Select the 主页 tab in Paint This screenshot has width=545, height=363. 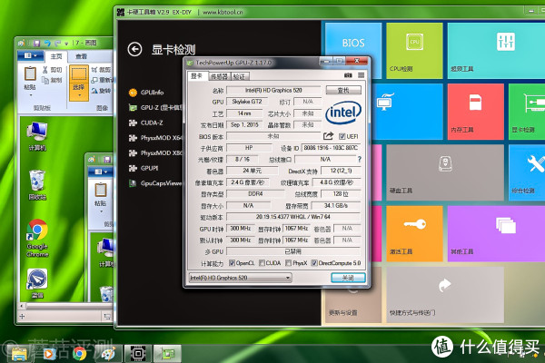(x=56, y=56)
